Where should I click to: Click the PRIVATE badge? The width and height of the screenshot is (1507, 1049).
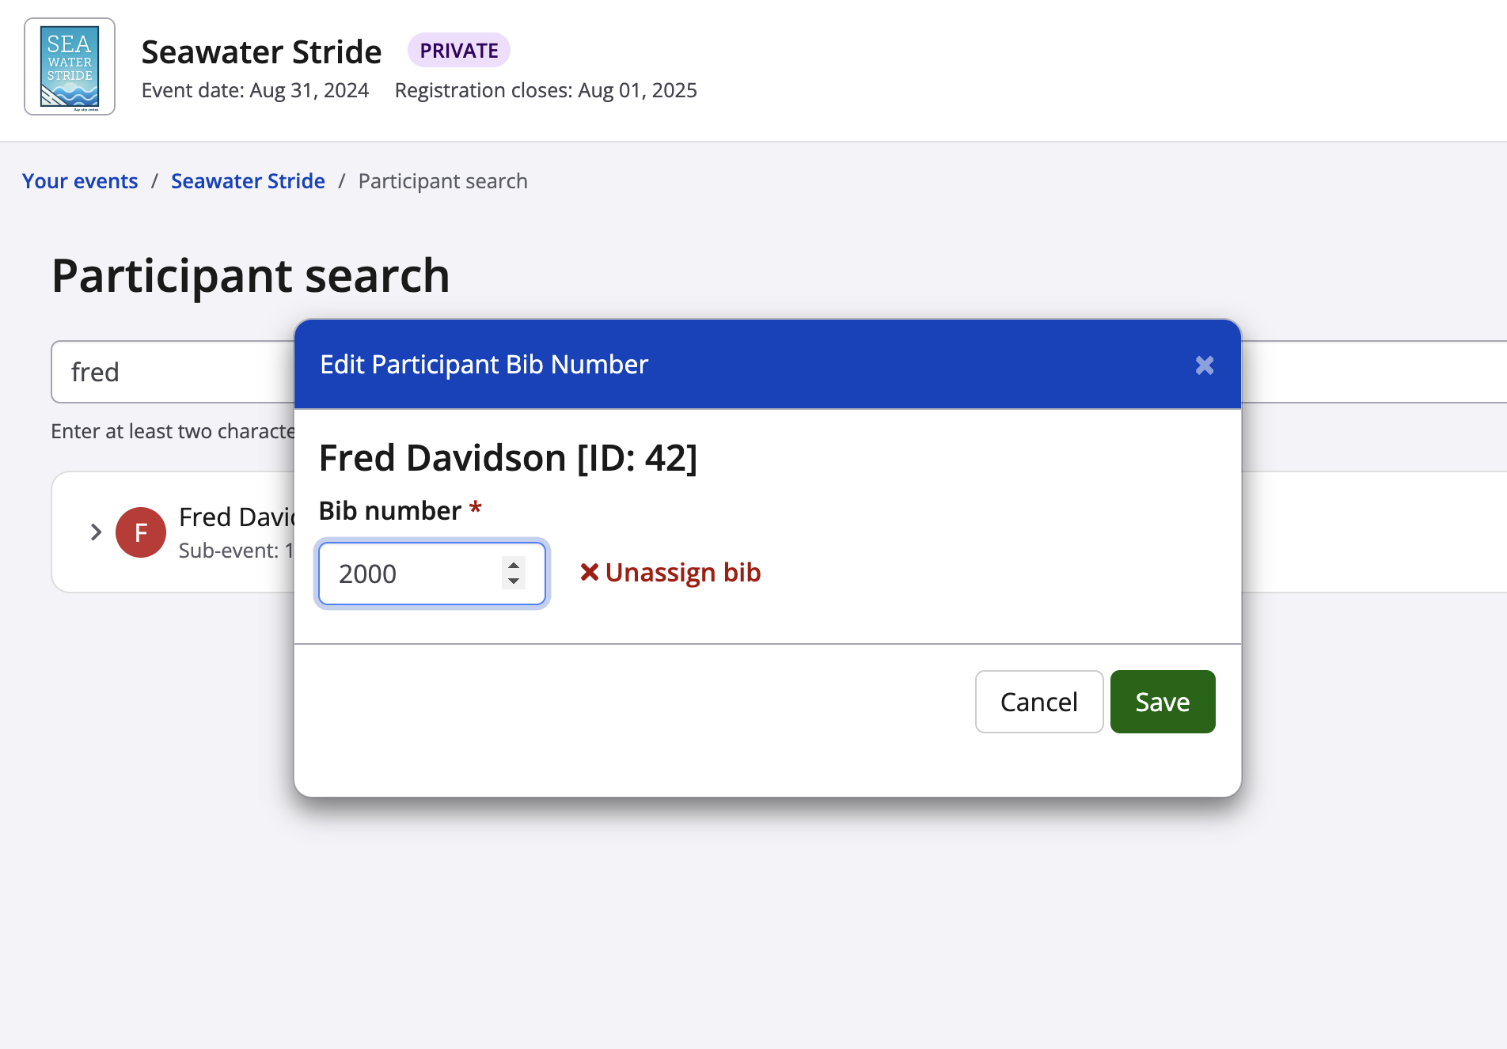pyautogui.click(x=459, y=49)
